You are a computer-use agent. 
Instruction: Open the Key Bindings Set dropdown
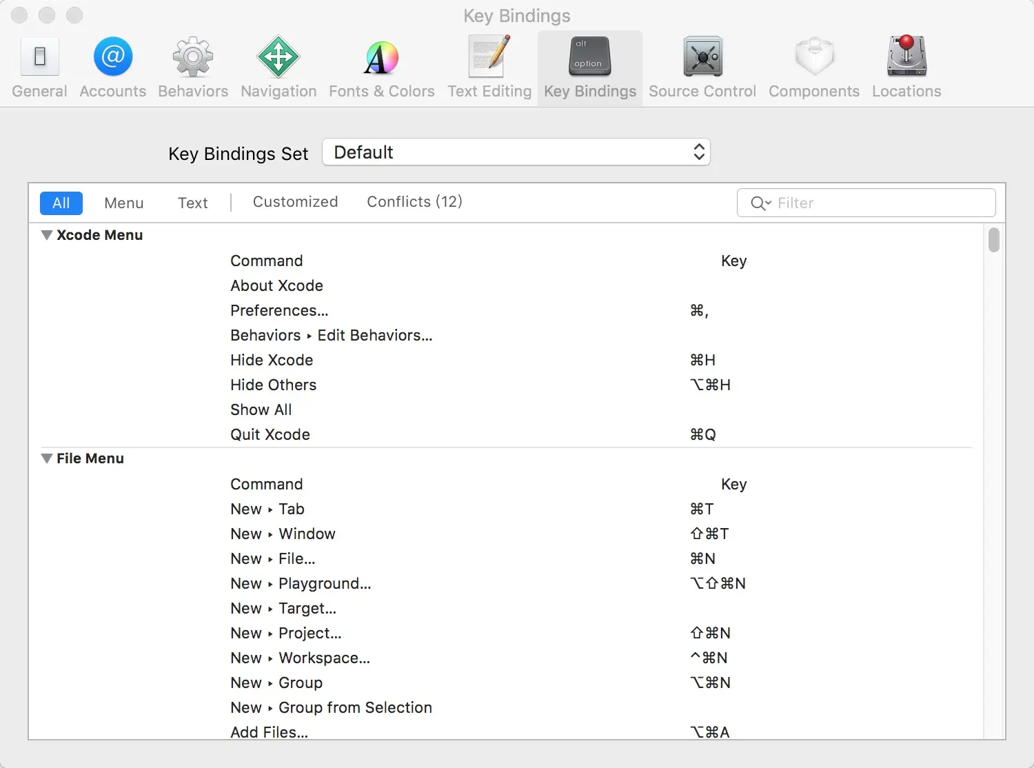[516, 152]
